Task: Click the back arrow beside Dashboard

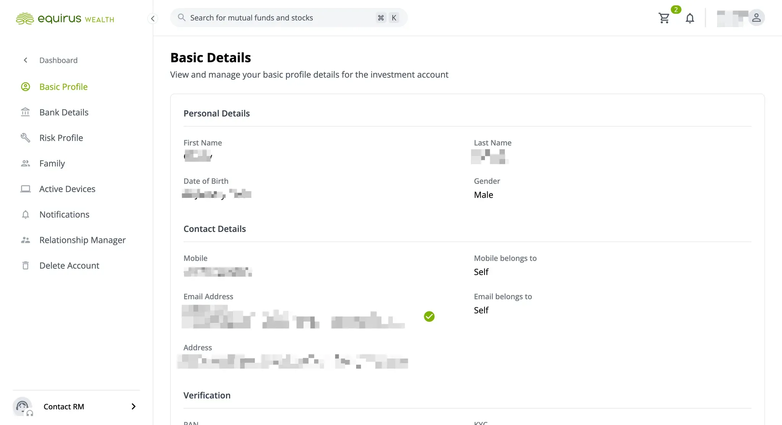Action: [x=26, y=60]
